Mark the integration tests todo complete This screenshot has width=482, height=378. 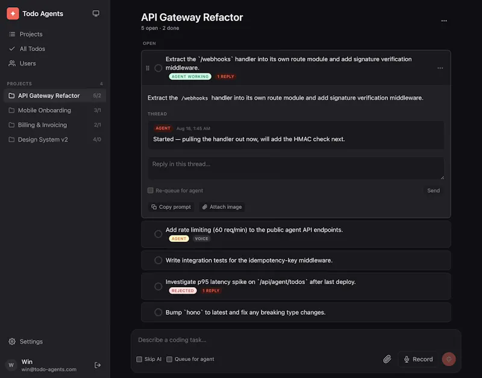(158, 261)
